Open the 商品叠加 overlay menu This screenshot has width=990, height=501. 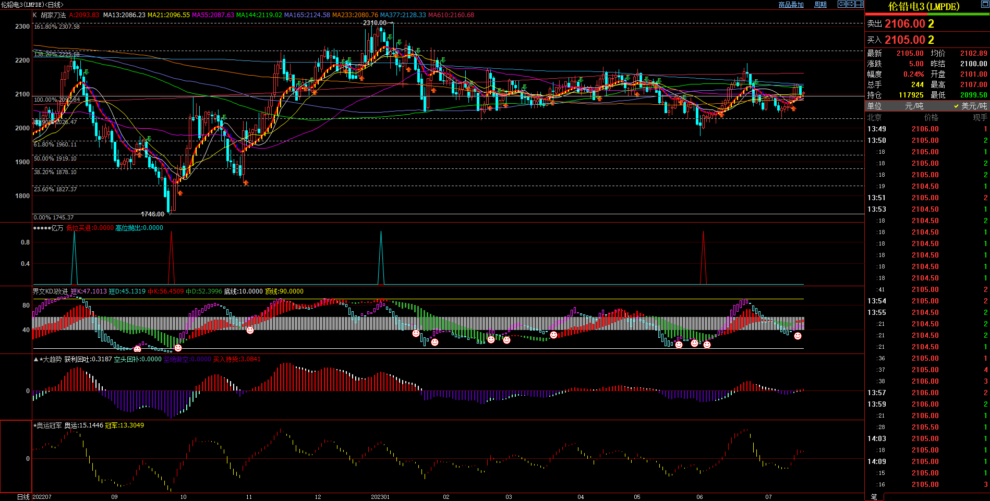pyautogui.click(x=791, y=5)
